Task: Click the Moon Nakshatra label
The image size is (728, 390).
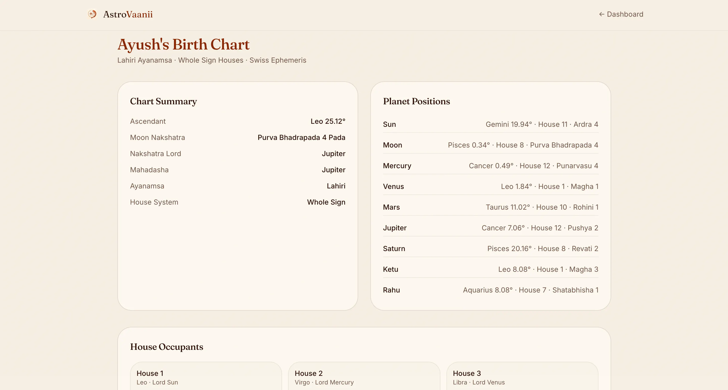Action: 157,137
